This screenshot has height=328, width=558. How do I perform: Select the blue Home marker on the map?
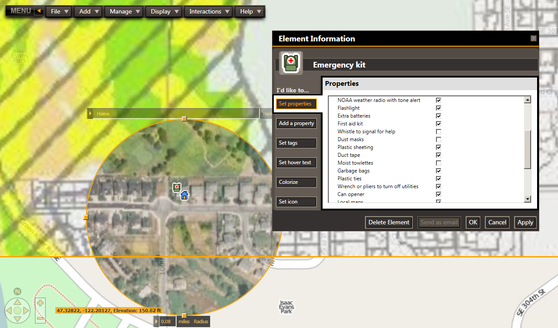coord(184,195)
